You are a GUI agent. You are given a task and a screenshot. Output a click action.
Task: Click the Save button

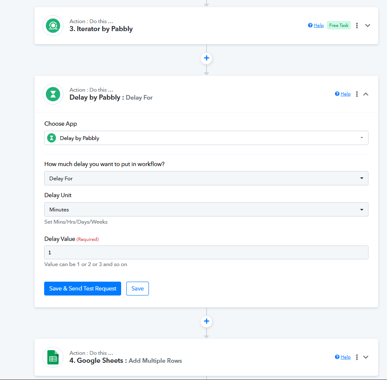point(138,288)
